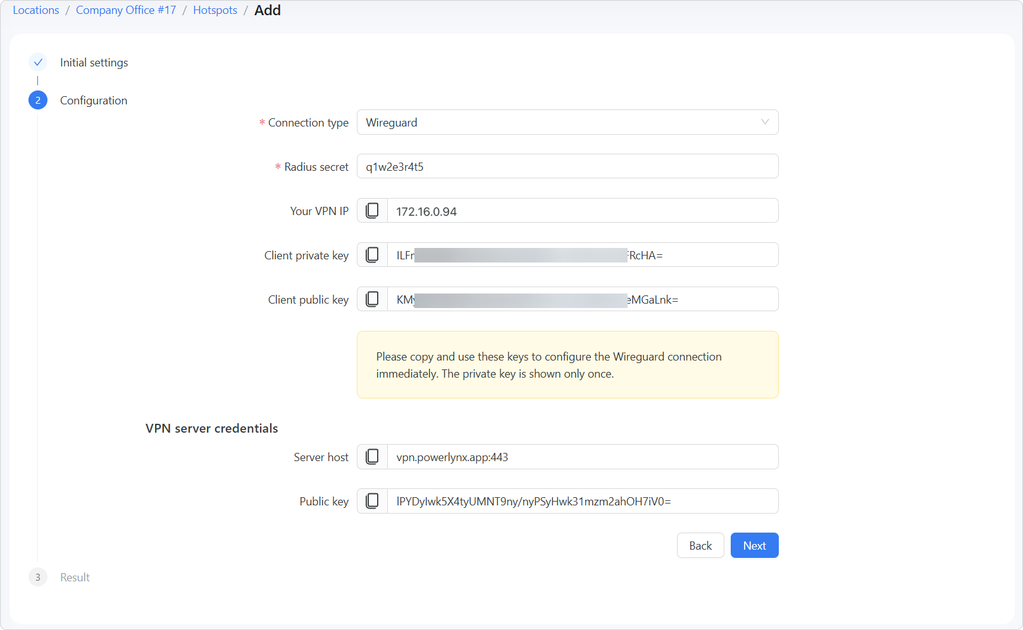The image size is (1023, 630).
Task: Click the Public key text field
Action: coord(582,500)
